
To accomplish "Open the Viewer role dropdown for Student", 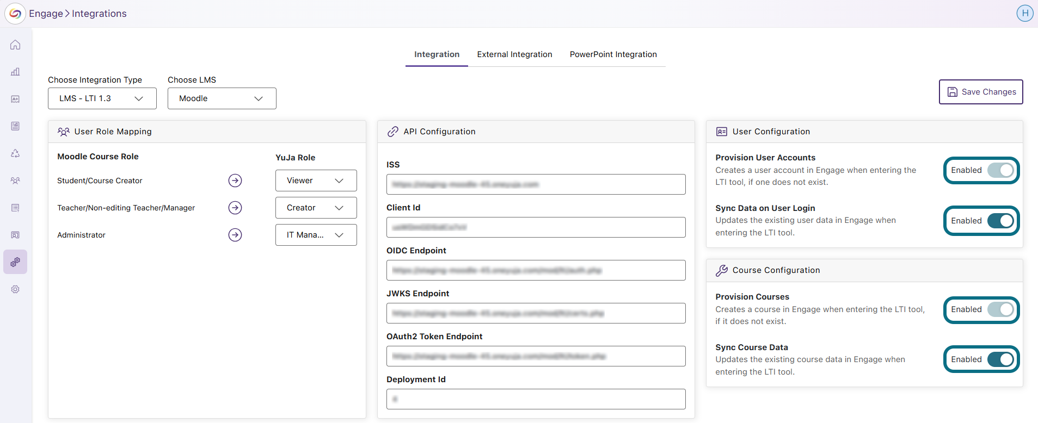I will (316, 181).
